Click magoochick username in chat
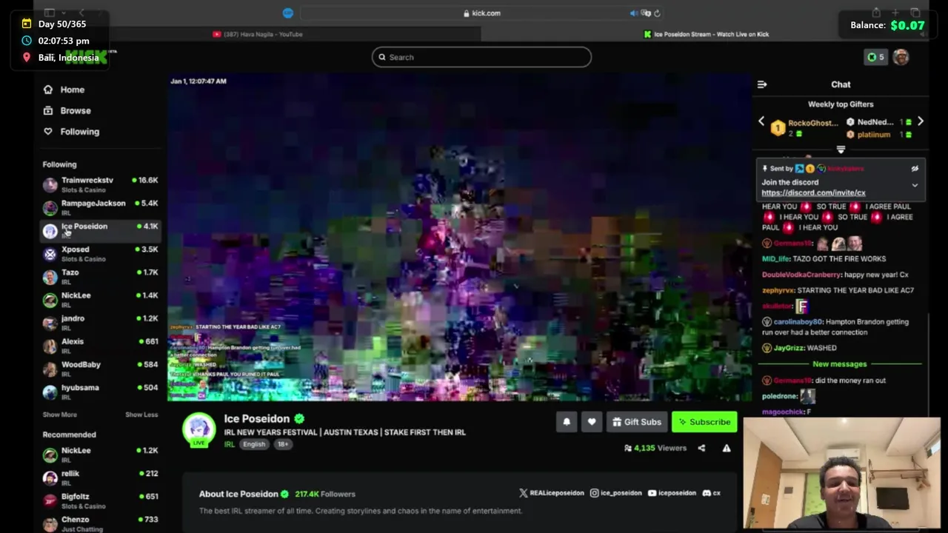948x533 pixels. pos(782,412)
